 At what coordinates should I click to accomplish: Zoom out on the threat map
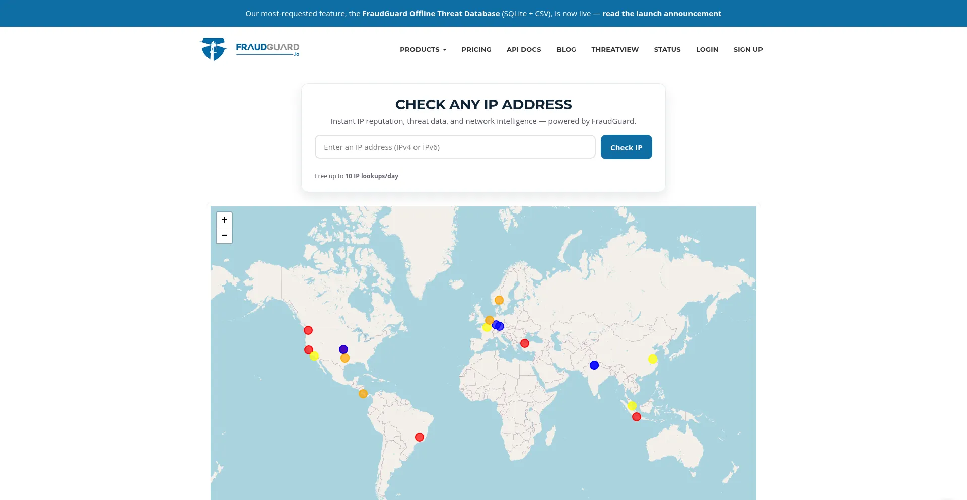(224, 235)
